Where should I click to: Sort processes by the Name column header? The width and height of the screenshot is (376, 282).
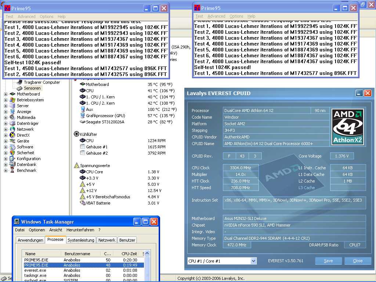coord(41,253)
